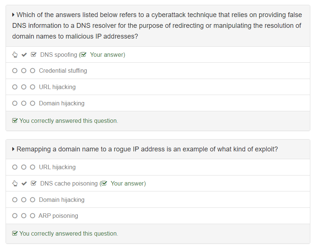Click the Credential stuffing answer label
Screen dimensions: 317x246
coord(63,71)
